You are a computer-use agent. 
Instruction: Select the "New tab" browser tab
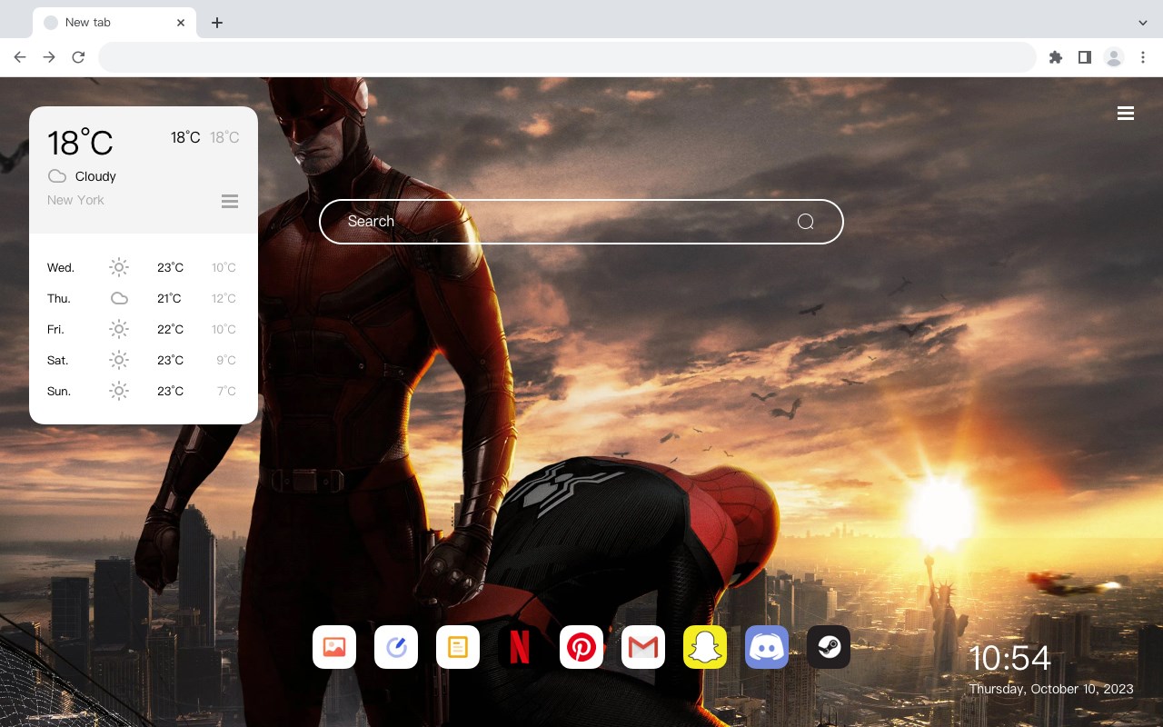(x=114, y=23)
